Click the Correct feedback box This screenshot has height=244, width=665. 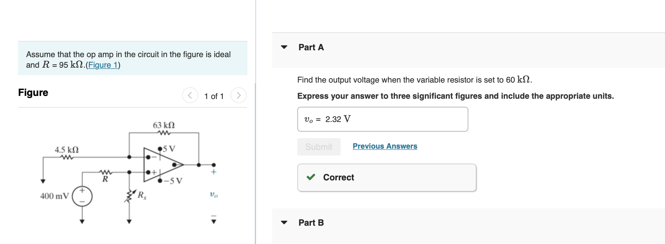[387, 178]
